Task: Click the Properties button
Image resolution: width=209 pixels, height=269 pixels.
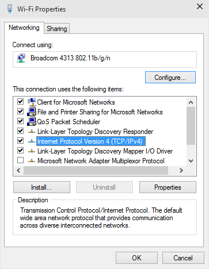Action: 168,187
